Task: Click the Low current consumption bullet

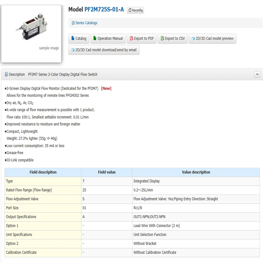Action: coord(34,146)
